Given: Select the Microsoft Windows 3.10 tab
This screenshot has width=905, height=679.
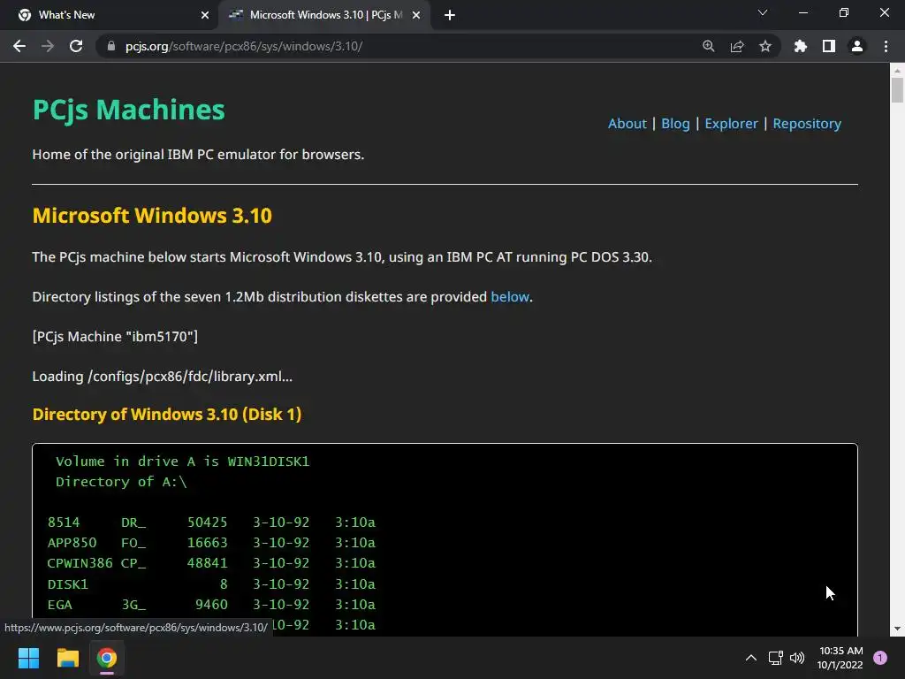Looking at the screenshot, I should point(323,16).
